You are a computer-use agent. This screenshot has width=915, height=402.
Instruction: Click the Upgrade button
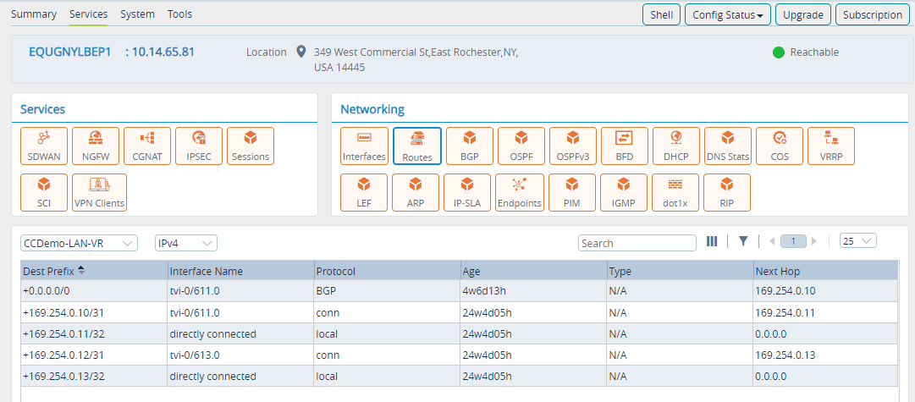pyautogui.click(x=803, y=15)
